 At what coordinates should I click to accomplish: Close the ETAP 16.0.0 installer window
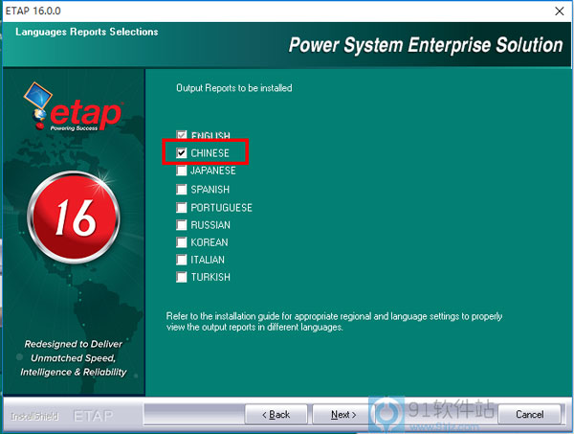coord(557,10)
